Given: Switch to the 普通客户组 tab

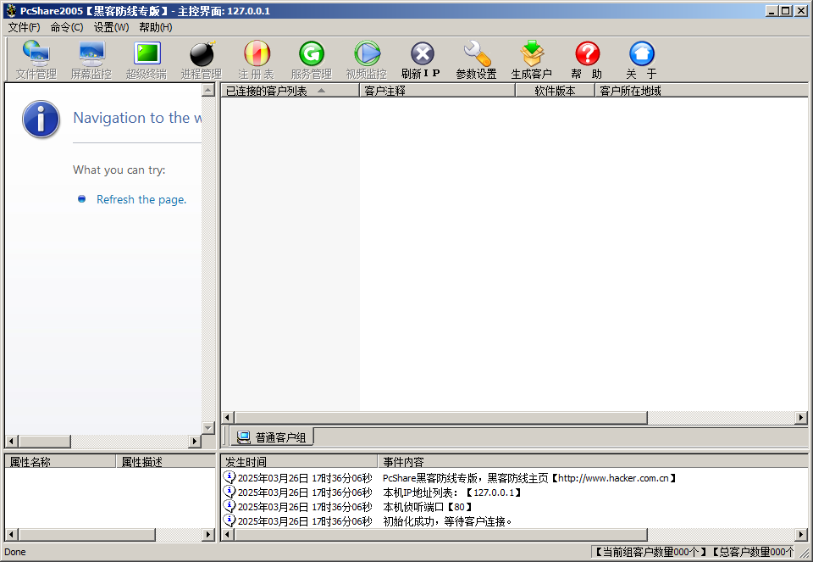Looking at the screenshot, I should click(273, 437).
